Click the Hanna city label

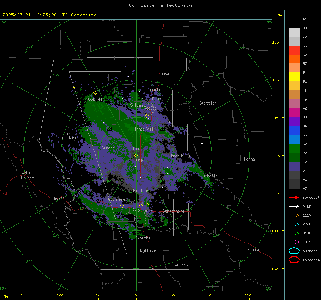[x=249, y=159]
